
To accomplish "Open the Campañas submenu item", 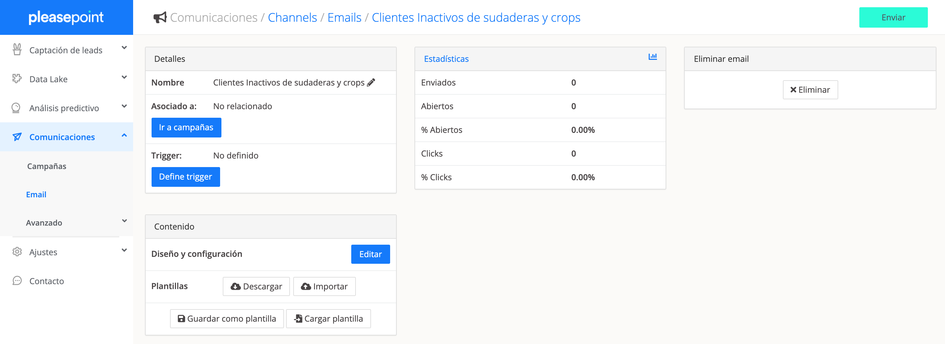I will (x=46, y=166).
